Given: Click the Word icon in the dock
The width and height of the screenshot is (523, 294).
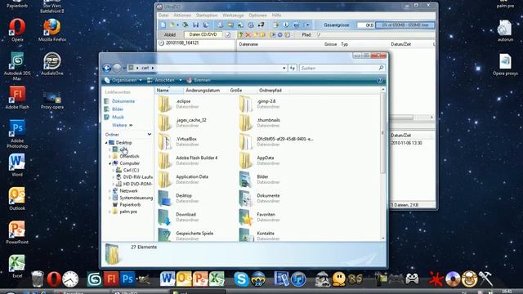Looking at the screenshot, I should 167,278.
